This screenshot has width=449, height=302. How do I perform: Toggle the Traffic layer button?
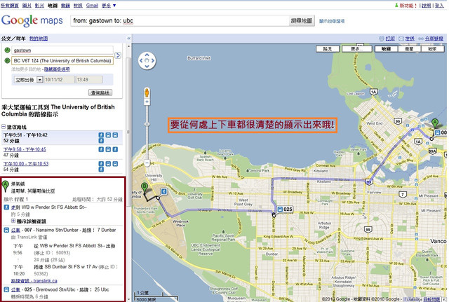coord(328,49)
